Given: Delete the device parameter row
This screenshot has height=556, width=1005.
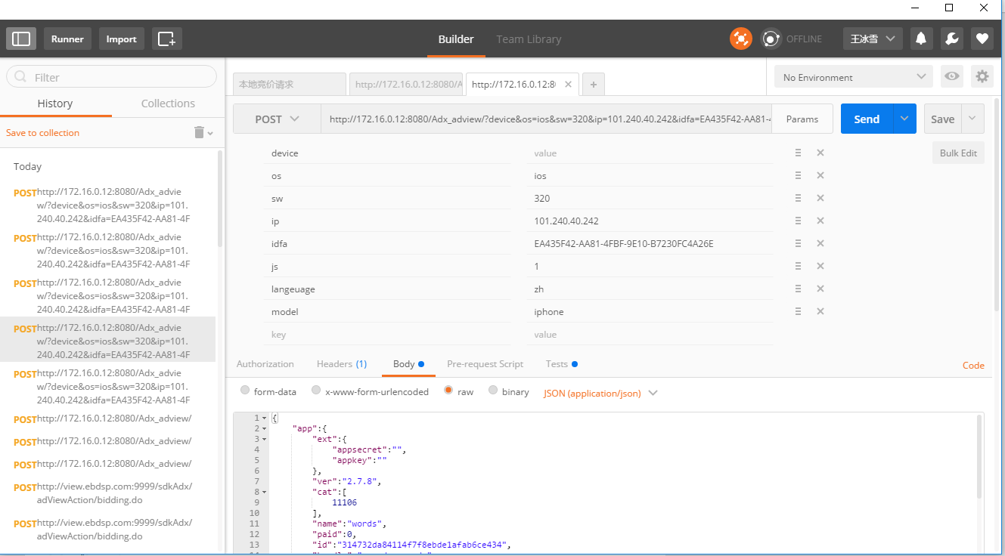Looking at the screenshot, I should pos(820,153).
